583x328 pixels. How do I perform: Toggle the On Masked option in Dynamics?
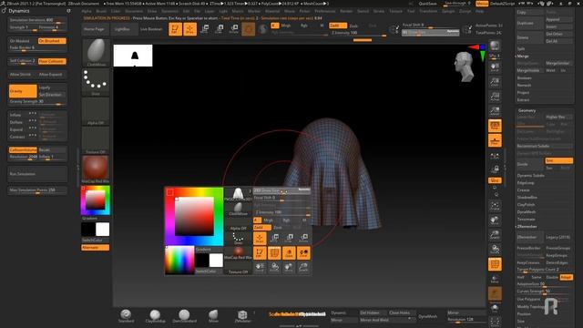(23, 41)
